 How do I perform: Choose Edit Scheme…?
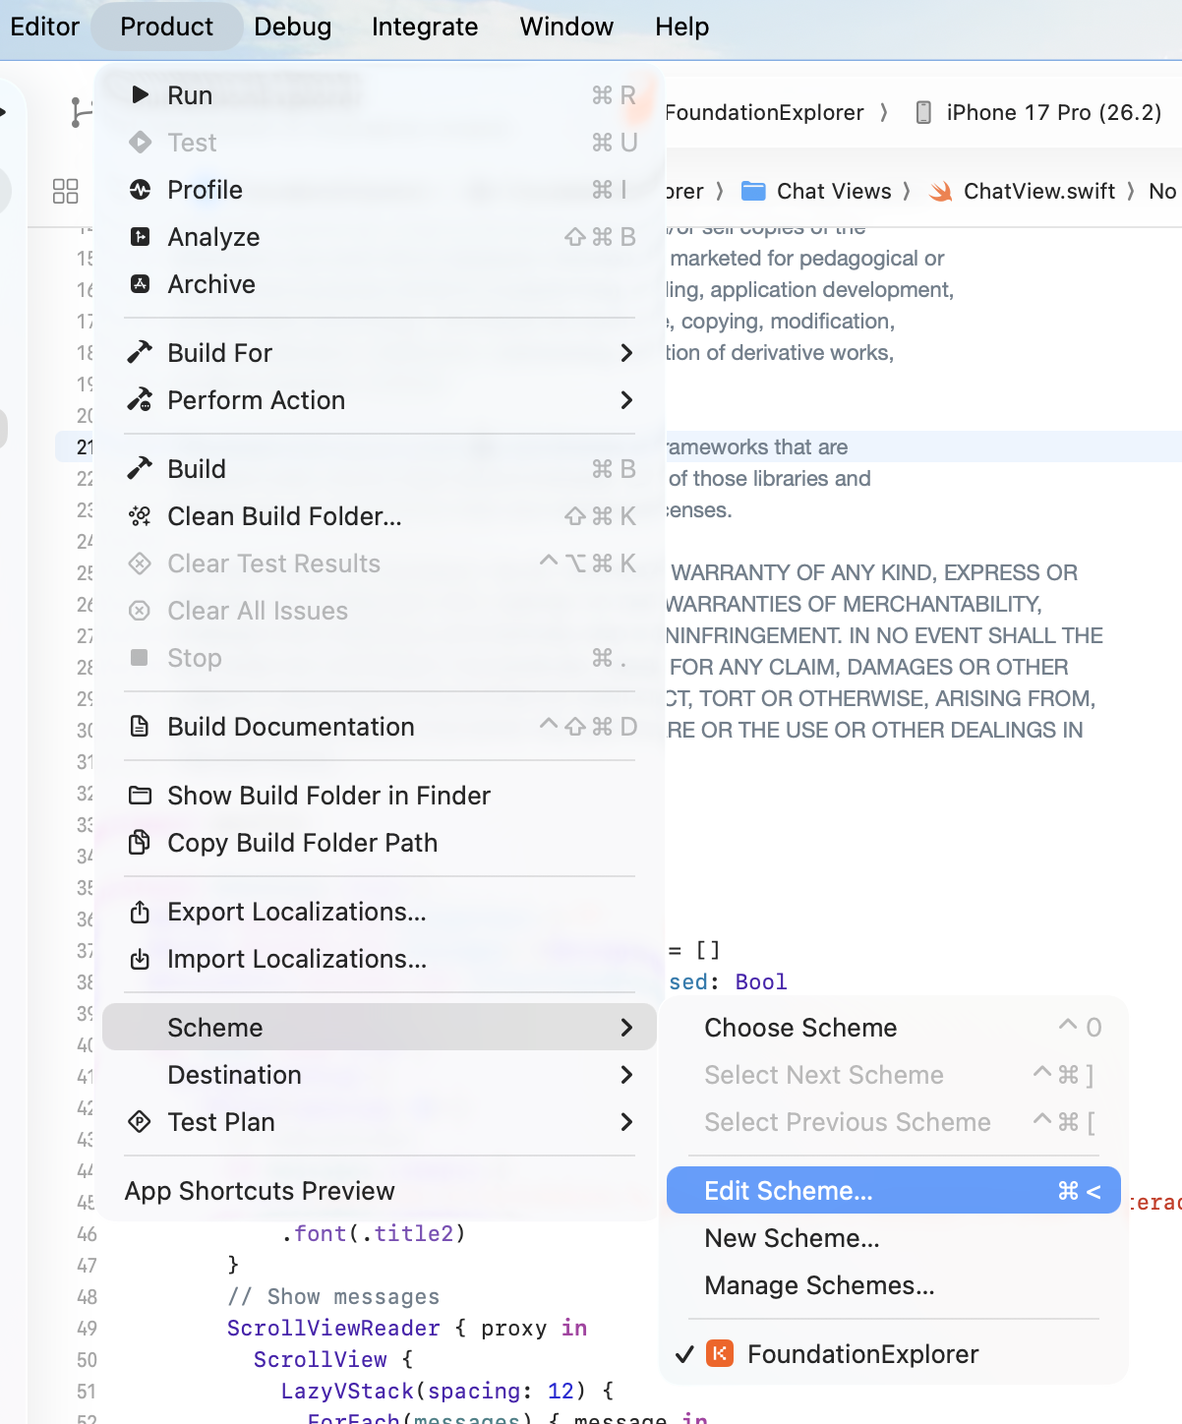pos(894,1191)
